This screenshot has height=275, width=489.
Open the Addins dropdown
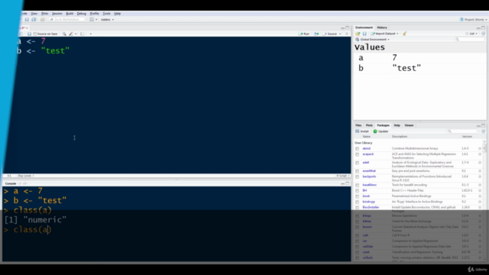tap(107, 20)
